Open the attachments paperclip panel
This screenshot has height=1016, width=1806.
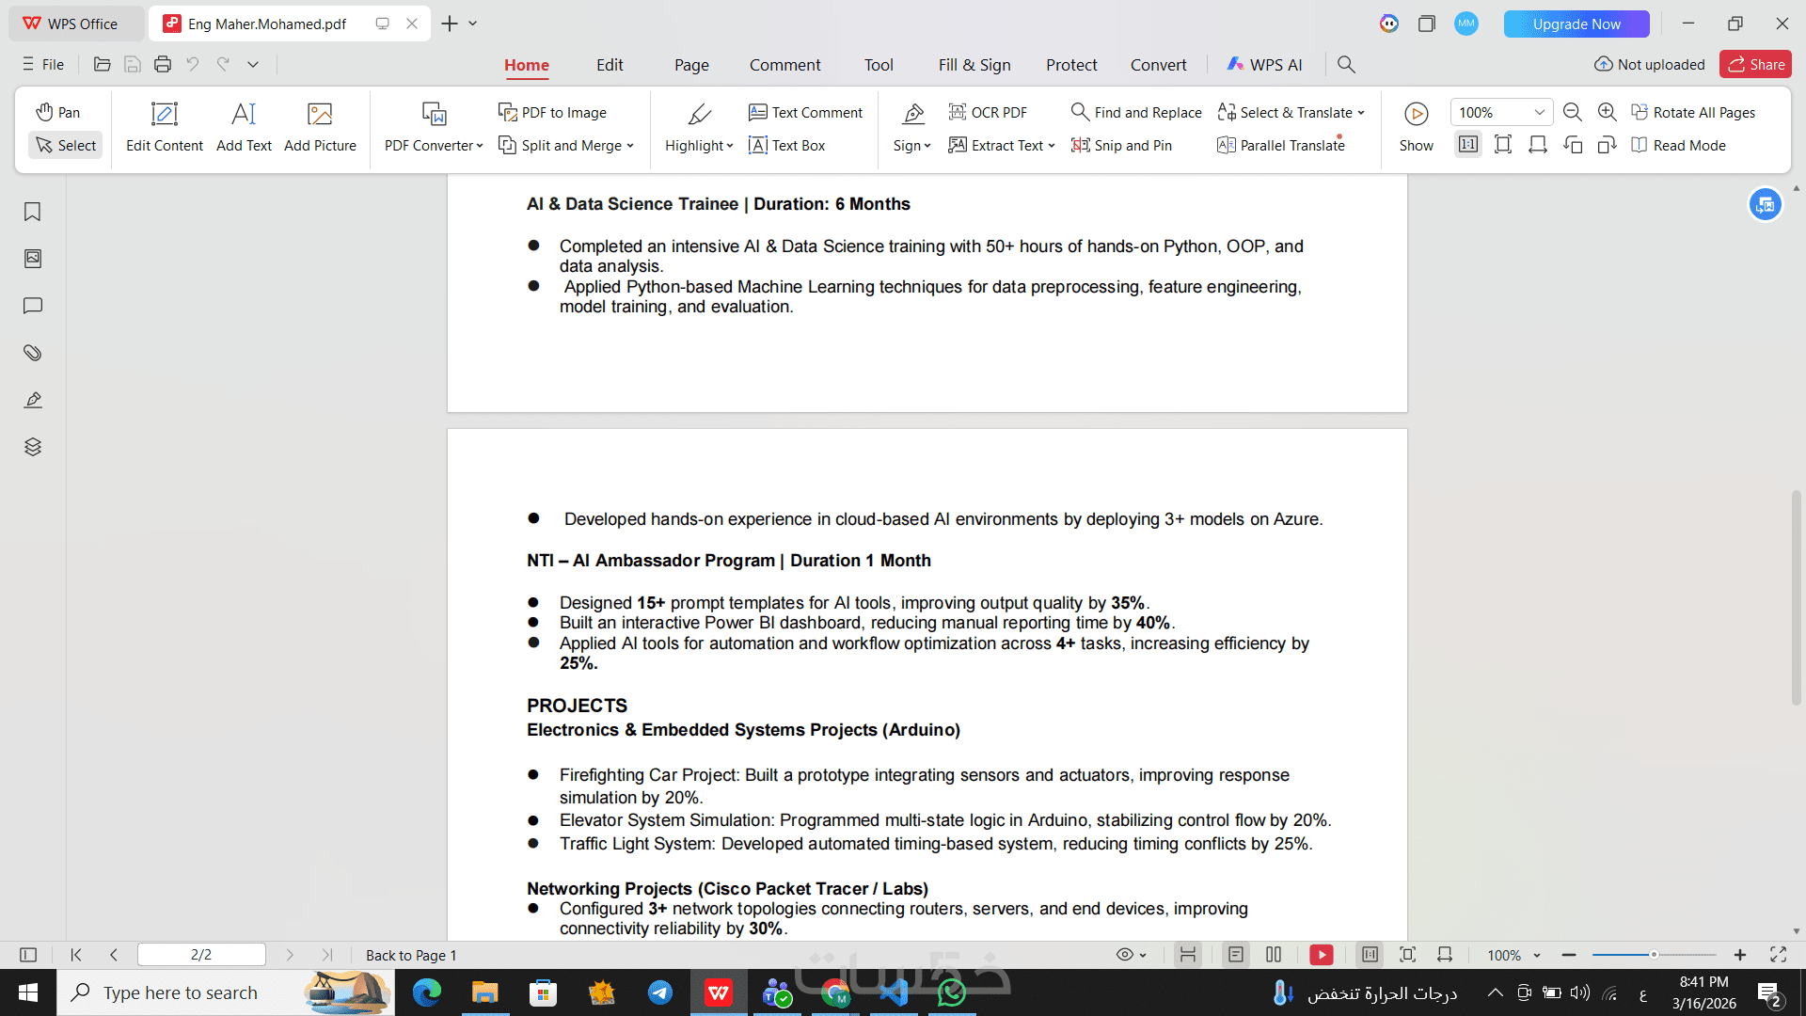[32, 353]
